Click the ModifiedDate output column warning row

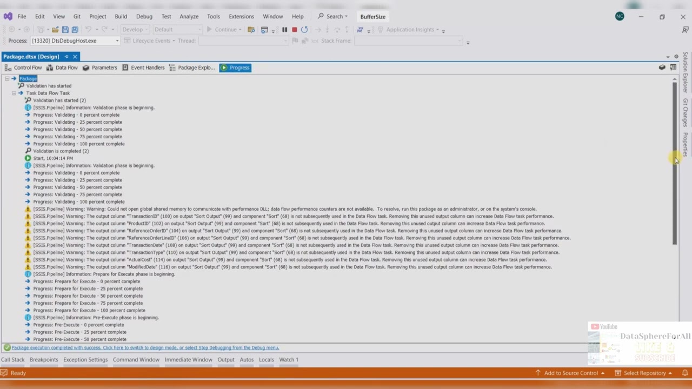(292, 267)
